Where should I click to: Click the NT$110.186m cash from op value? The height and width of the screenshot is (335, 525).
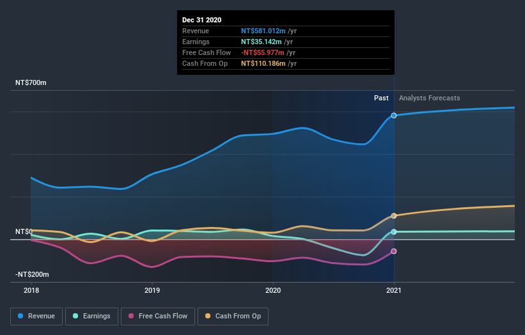[263, 63]
